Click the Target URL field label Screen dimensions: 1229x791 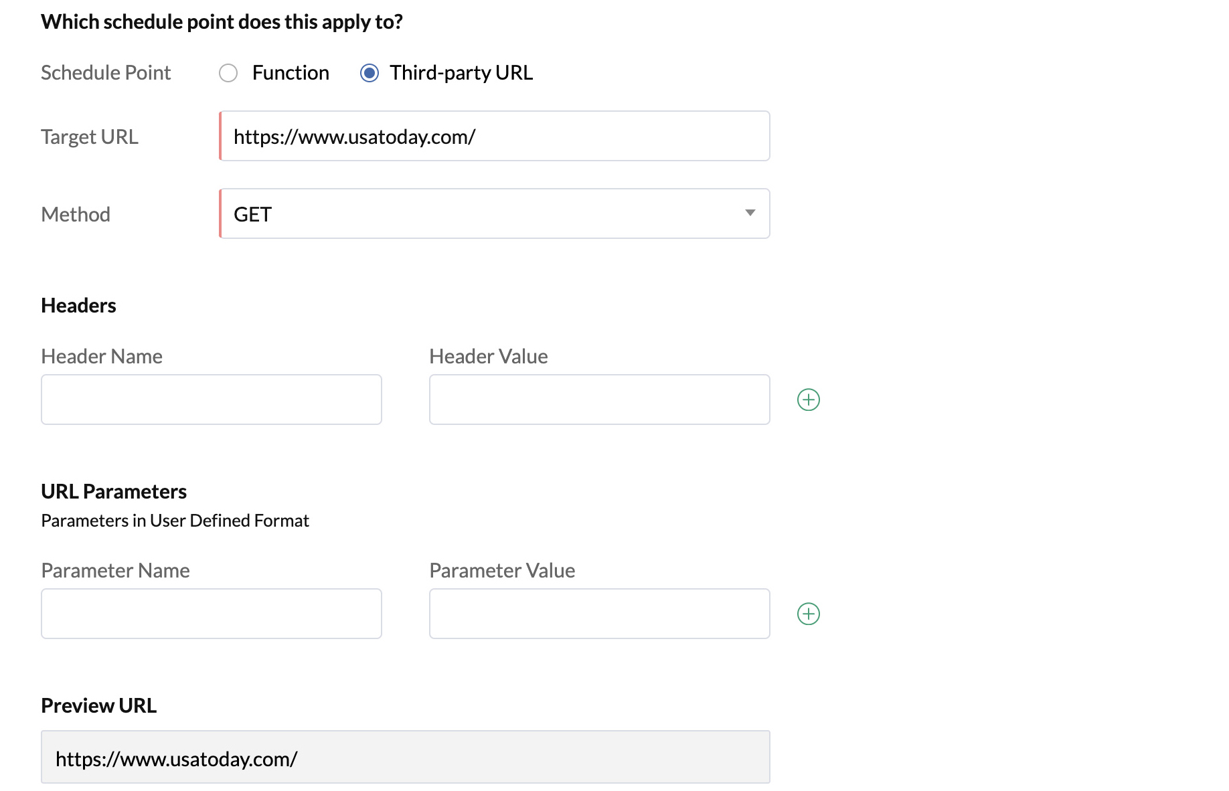point(90,137)
